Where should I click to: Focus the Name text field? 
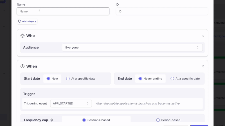[x=63, y=11]
